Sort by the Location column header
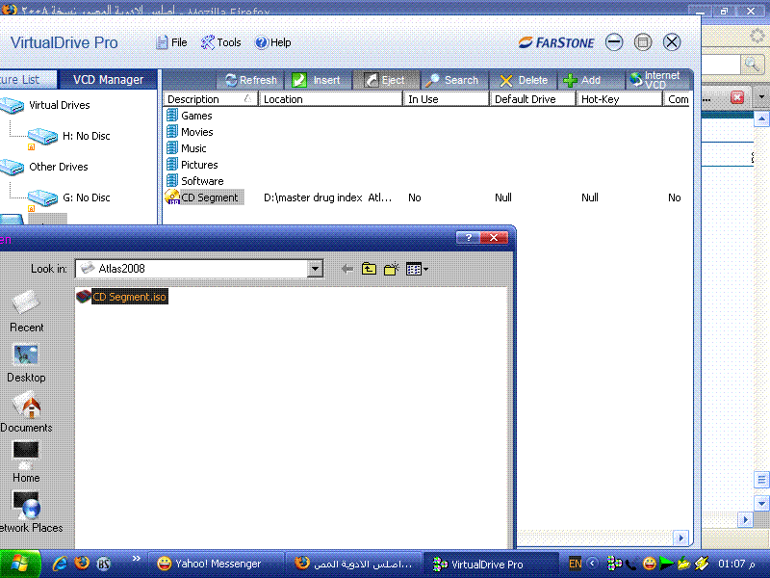The image size is (770, 578). click(x=330, y=99)
